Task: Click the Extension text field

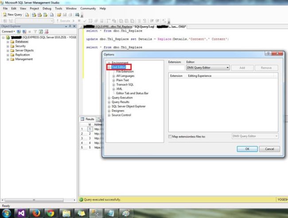Action: click(x=176, y=67)
